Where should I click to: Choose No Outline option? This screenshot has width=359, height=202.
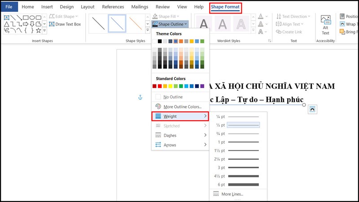(x=180, y=97)
